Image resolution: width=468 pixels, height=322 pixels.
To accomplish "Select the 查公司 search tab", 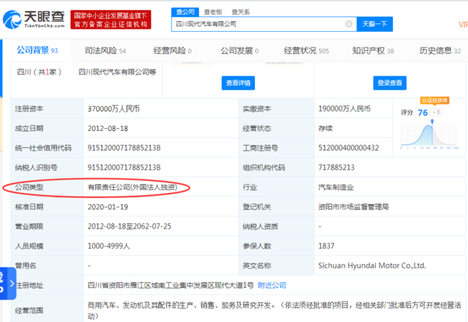I will (x=185, y=12).
